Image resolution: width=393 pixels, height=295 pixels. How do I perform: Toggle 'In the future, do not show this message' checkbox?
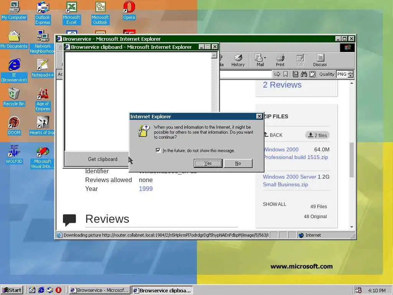pos(158,150)
